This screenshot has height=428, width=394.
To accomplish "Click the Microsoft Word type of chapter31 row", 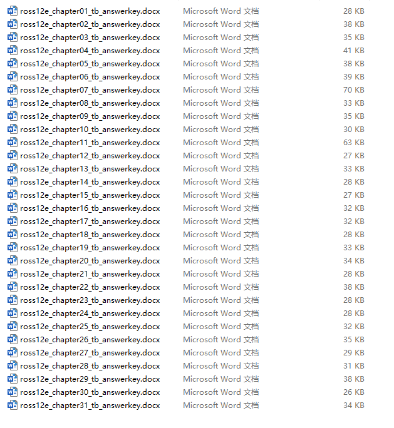I will (x=220, y=405).
